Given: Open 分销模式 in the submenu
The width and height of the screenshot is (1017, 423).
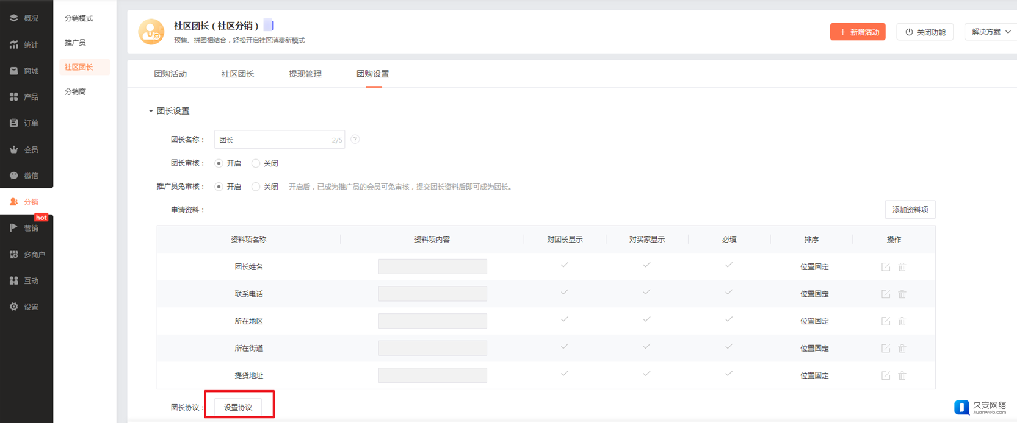Looking at the screenshot, I should point(79,18).
